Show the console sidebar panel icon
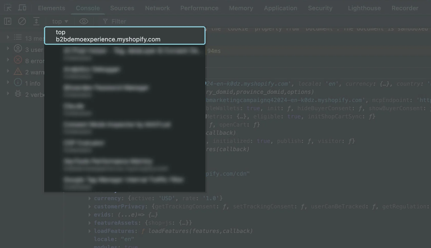The image size is (431, 248). pos(8,21)
